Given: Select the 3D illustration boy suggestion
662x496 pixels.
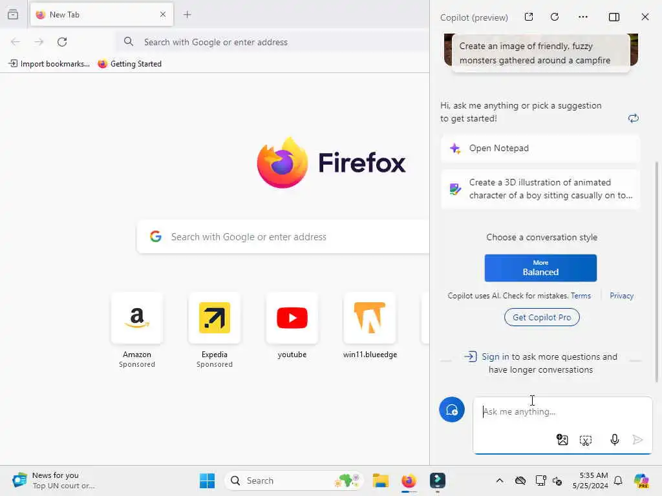Looking at the screenshot, I should (540, 189).
